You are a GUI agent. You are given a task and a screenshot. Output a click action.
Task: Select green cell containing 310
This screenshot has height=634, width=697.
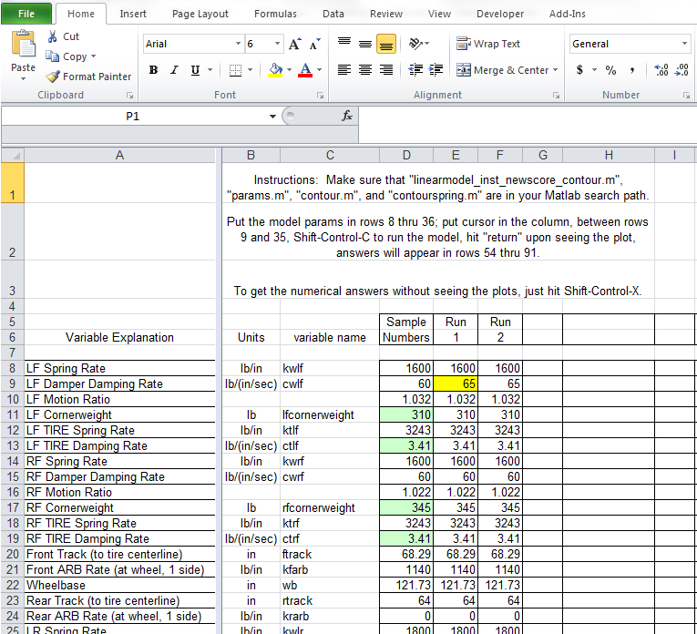406,414
